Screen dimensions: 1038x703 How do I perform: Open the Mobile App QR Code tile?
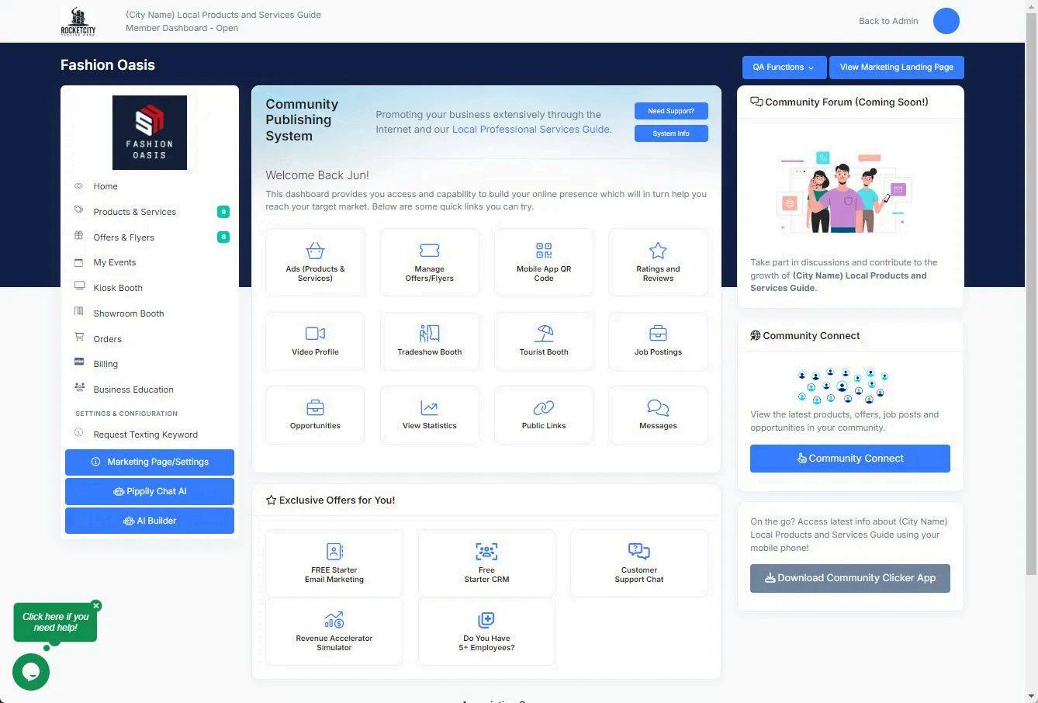point(544,262)
